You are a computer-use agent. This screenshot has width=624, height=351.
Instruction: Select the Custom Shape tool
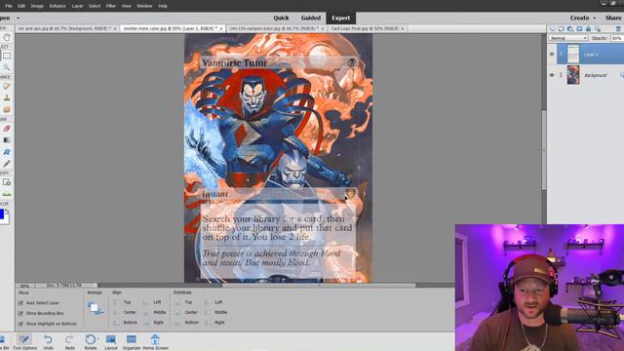click(7, 152)
